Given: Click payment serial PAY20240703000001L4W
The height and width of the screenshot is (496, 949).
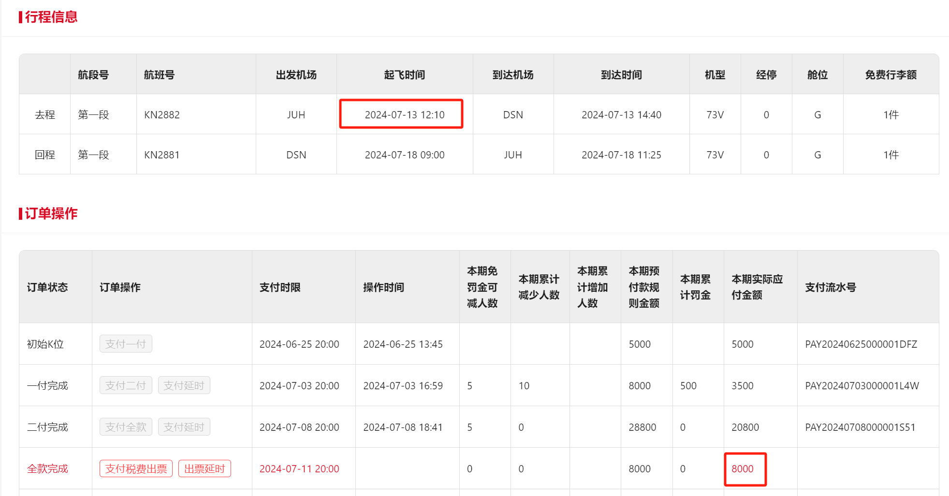Looking at the screenshot, I should click(861, 386).
